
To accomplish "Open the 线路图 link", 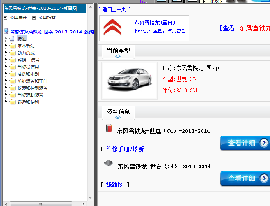I will coord(115,185).
